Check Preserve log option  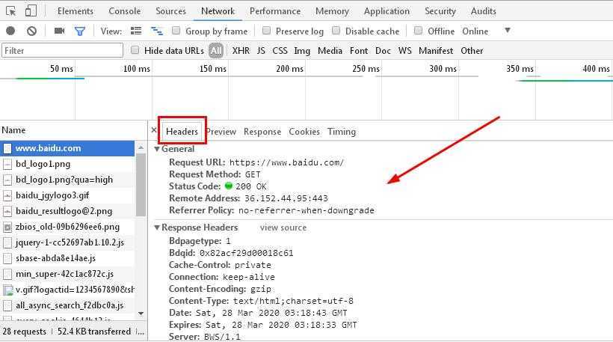pyautogui.click(x=266, y=31)
